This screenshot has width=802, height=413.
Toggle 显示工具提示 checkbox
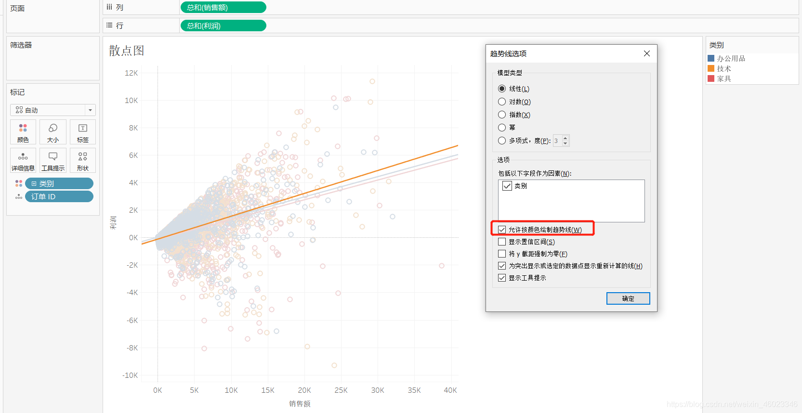point(502,278)
